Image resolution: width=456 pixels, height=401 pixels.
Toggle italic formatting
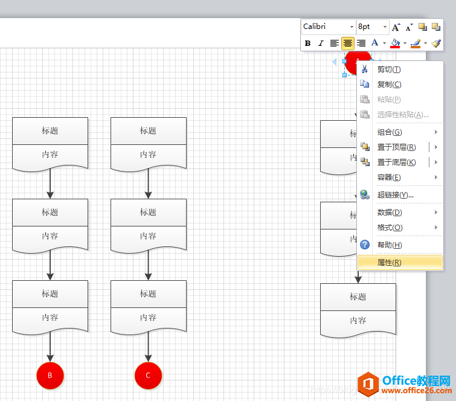tap(321, 43)
